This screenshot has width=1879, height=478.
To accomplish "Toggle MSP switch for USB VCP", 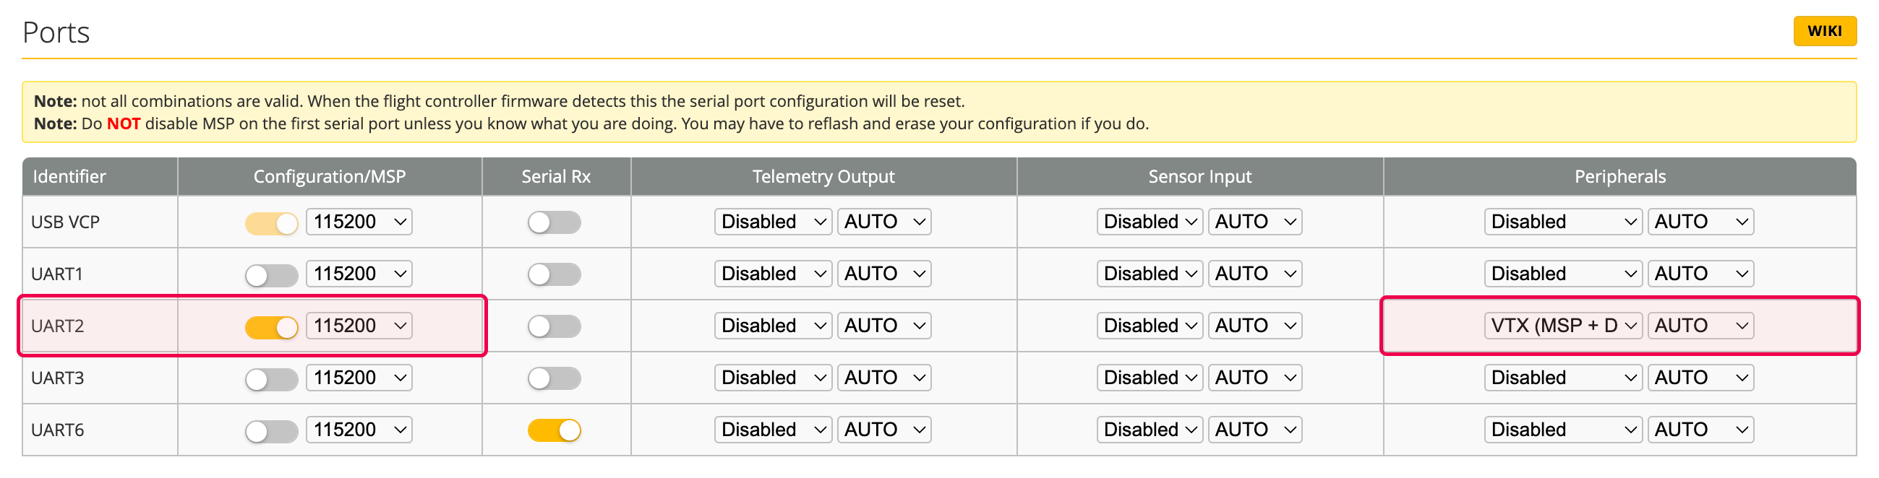I will pyautogui.click(x=271, y=223).
